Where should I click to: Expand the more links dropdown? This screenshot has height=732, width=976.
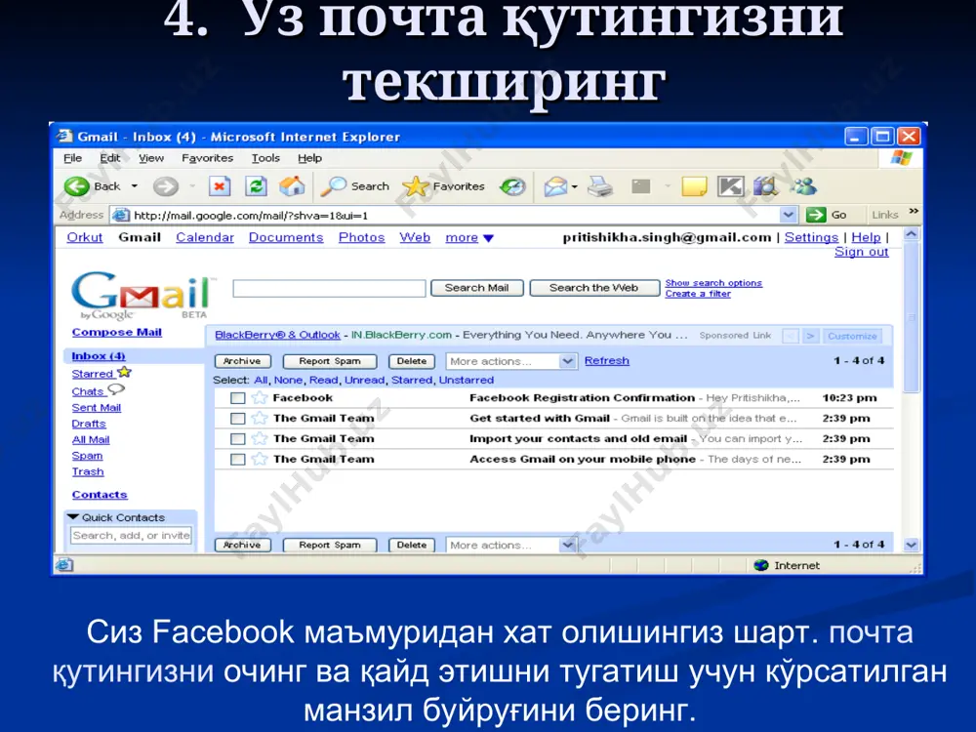[489, 238]
